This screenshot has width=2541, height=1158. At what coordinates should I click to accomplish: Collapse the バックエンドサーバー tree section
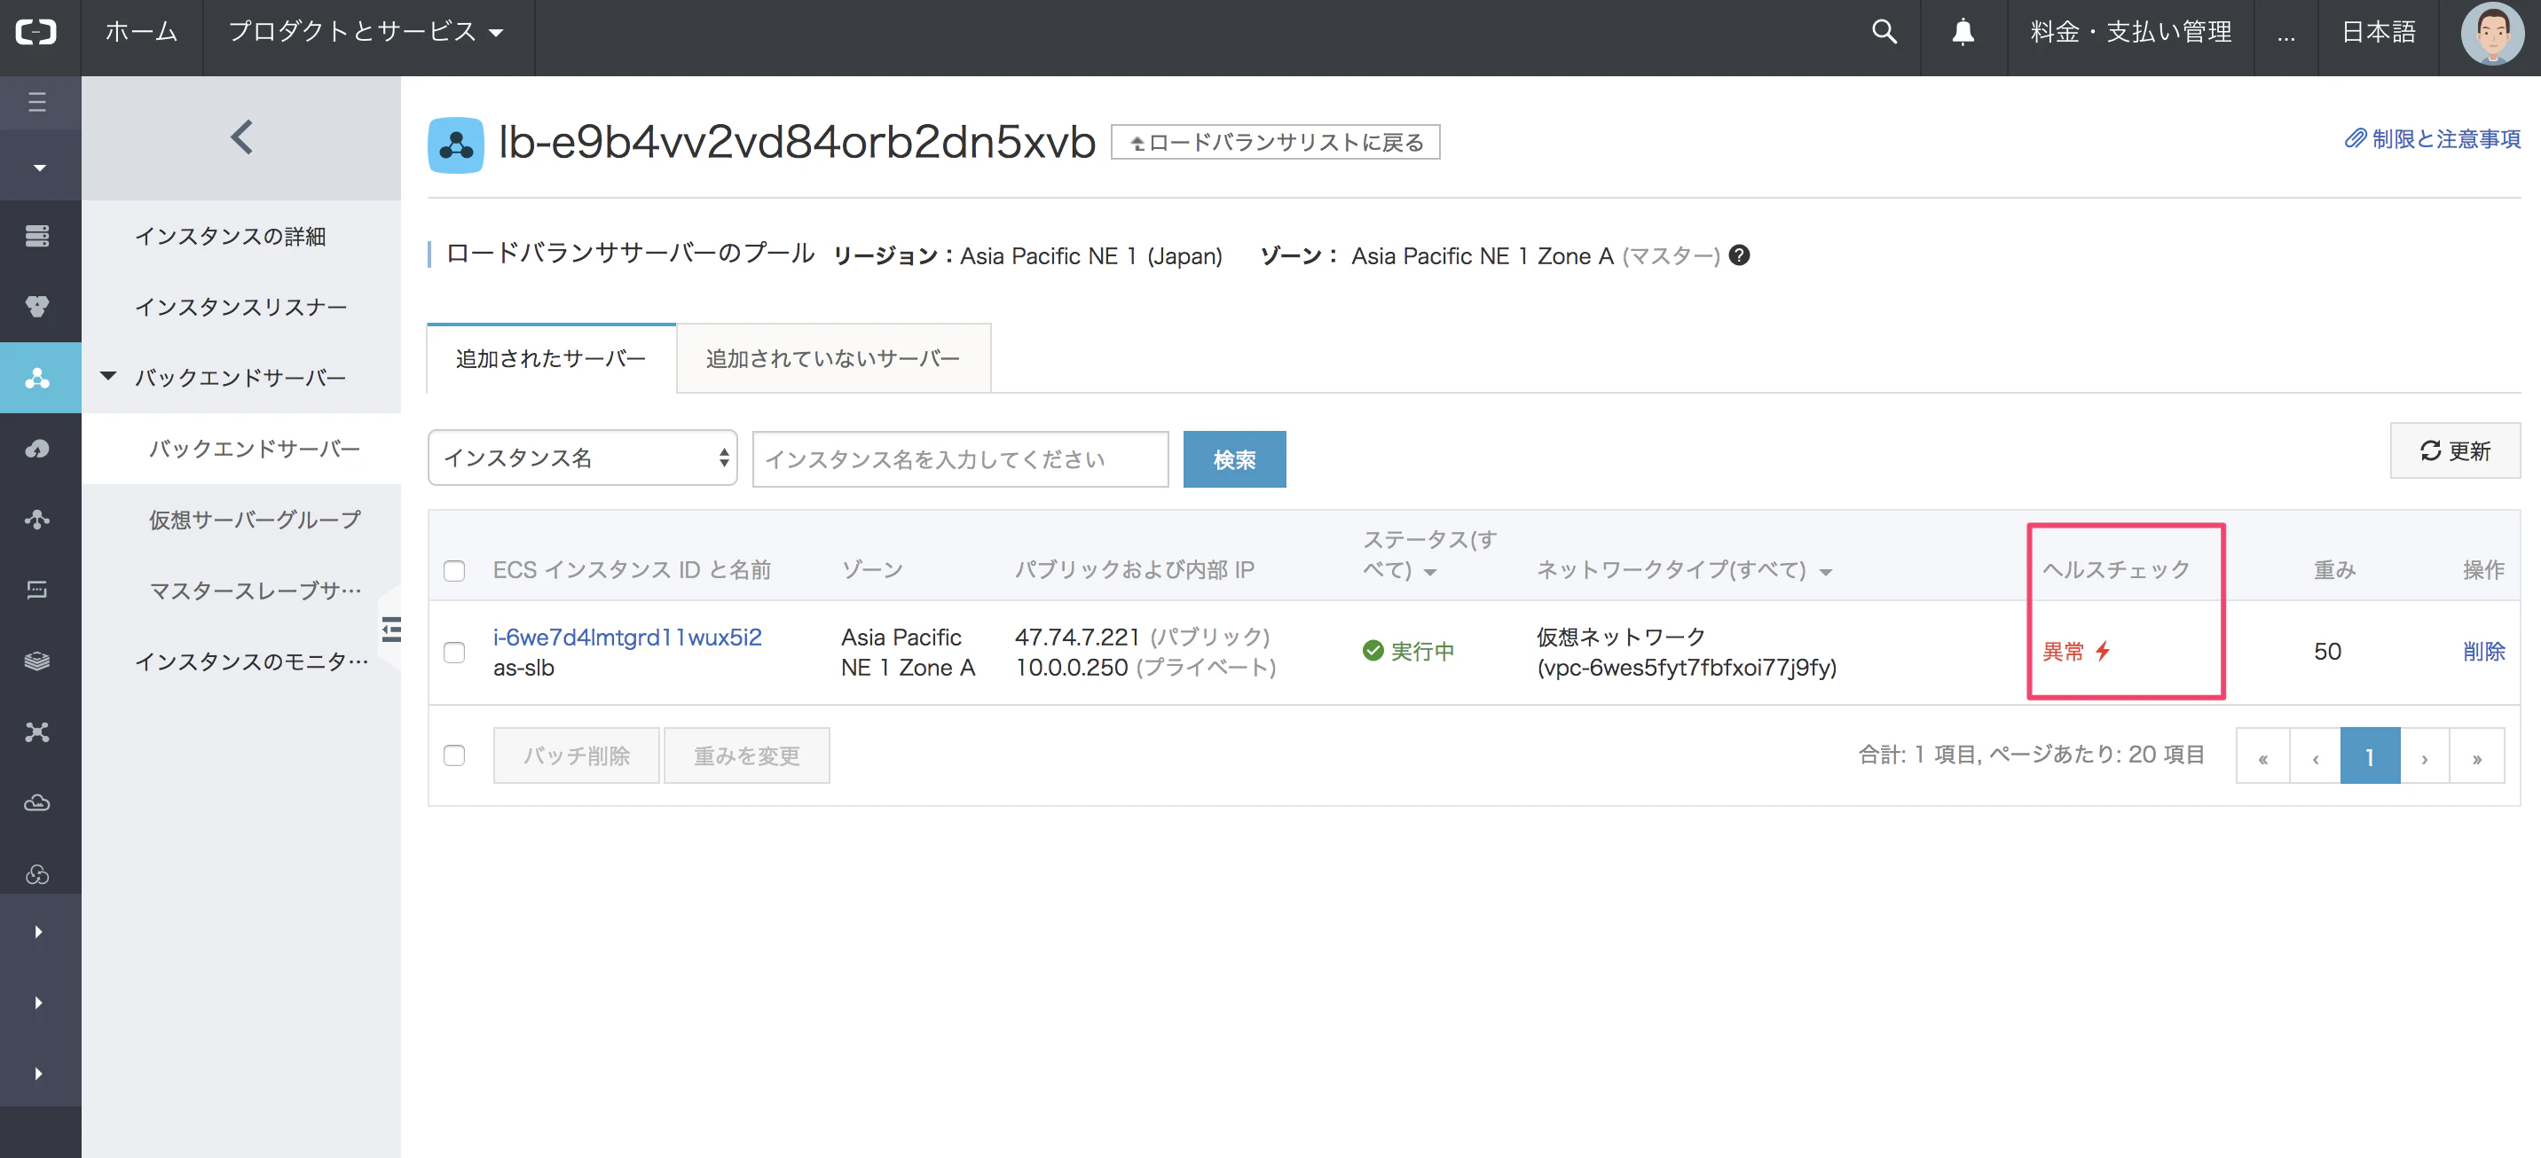click(x=108, y=377)
